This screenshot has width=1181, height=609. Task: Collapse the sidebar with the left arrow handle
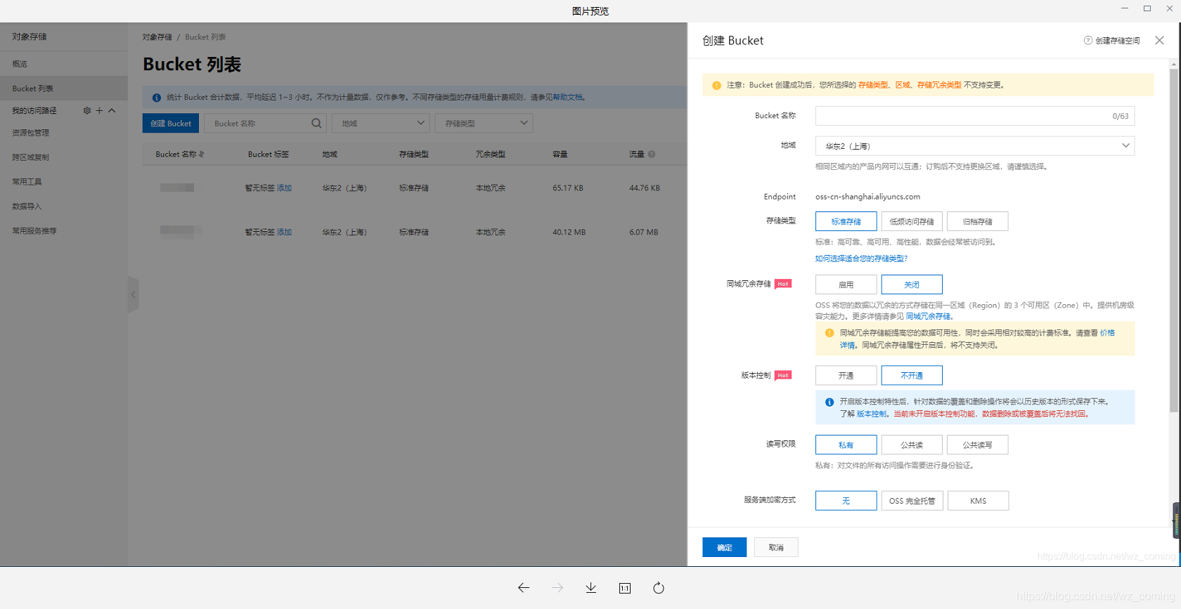pyautogui.click(x=133, y=294)
